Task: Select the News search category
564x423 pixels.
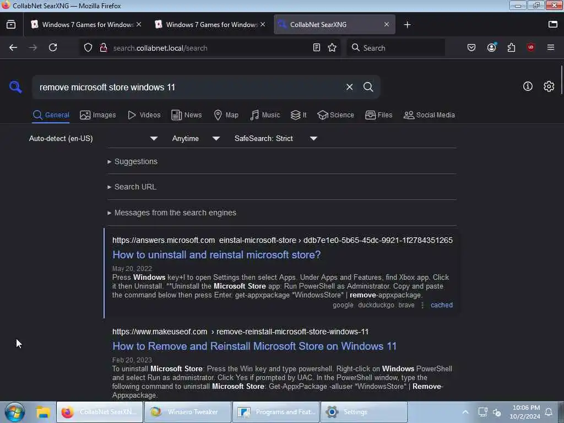Action: tap(186, 115)
